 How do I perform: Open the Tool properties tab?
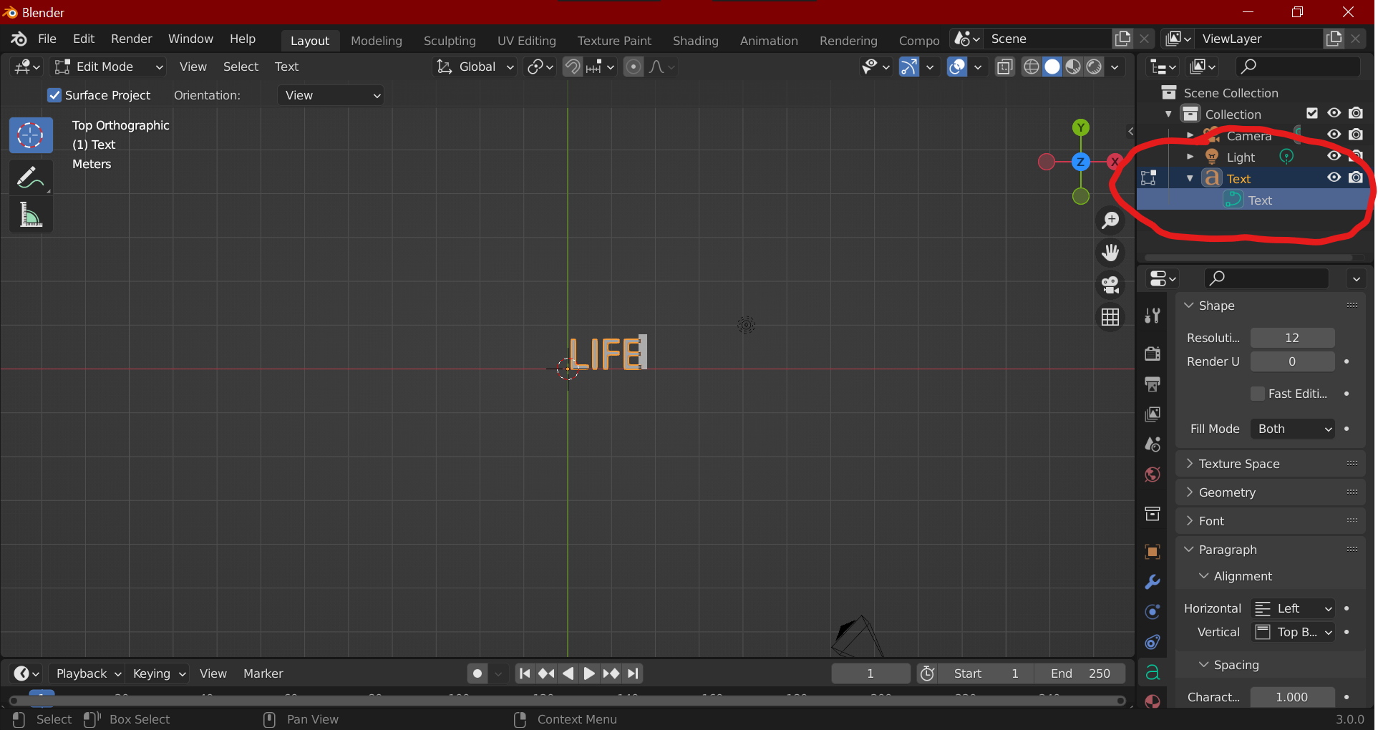[1153, 316]
